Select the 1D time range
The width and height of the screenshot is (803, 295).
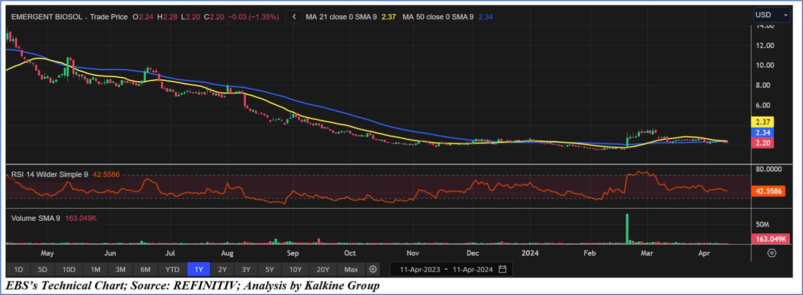[18, 269]
